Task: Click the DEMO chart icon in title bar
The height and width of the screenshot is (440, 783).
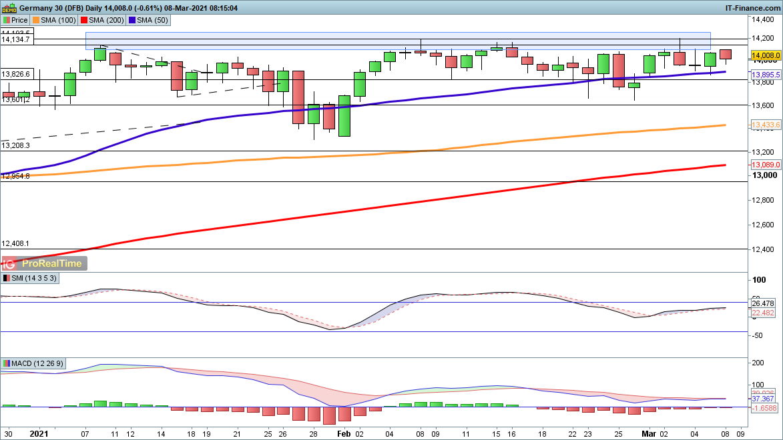Action: 9,7
